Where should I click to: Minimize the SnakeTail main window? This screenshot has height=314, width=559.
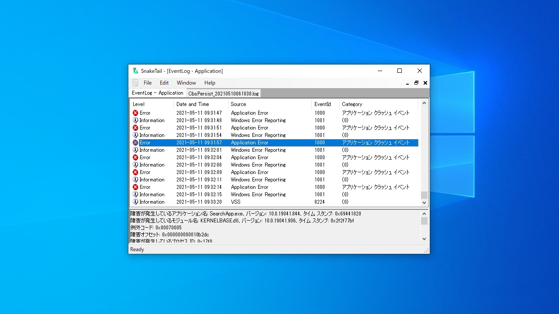(380, 71)
